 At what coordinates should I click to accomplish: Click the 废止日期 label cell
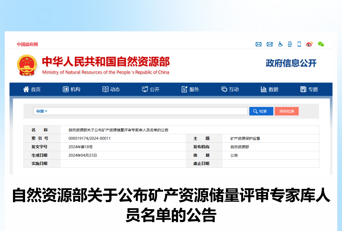[204, 164]
